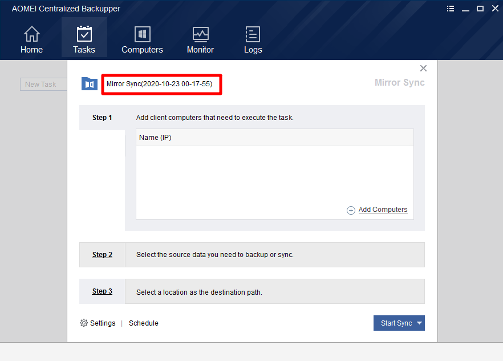Expand Step 2 source data section
Image resolution: width=503 pixels, height=361 pixels.
click(x=252, y=255)
